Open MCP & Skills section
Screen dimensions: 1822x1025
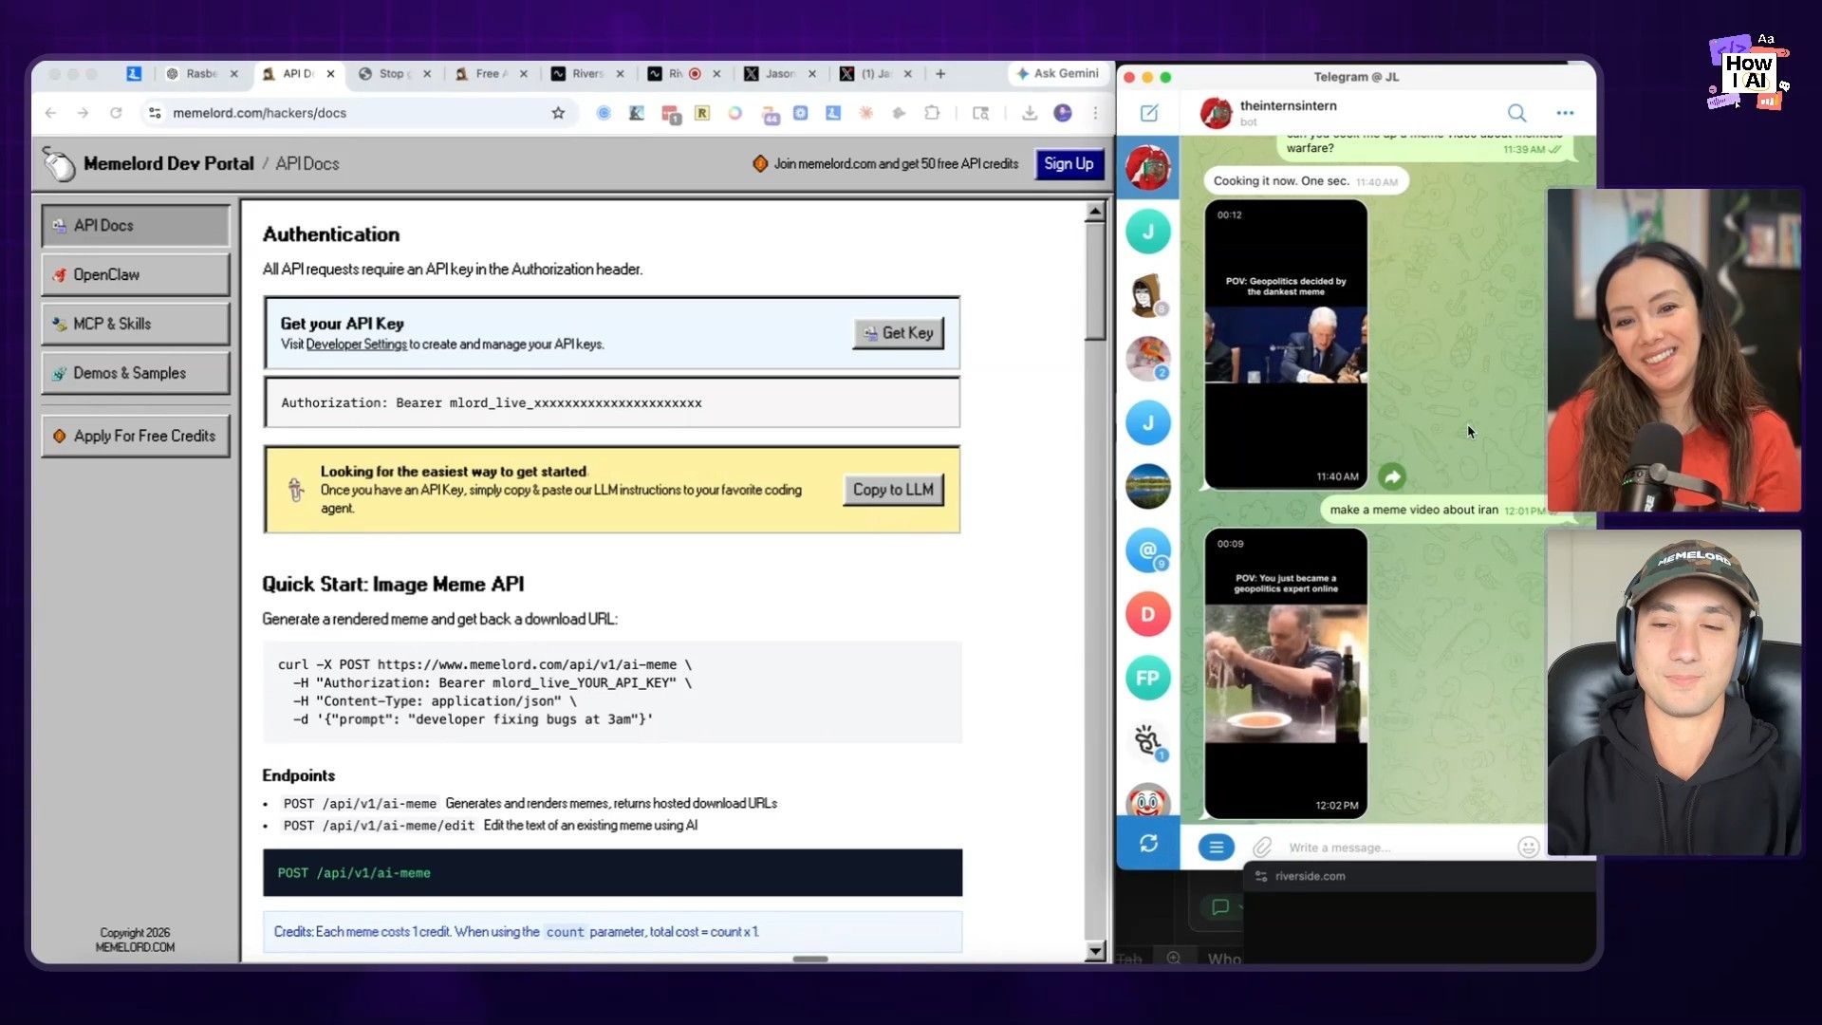136,324
